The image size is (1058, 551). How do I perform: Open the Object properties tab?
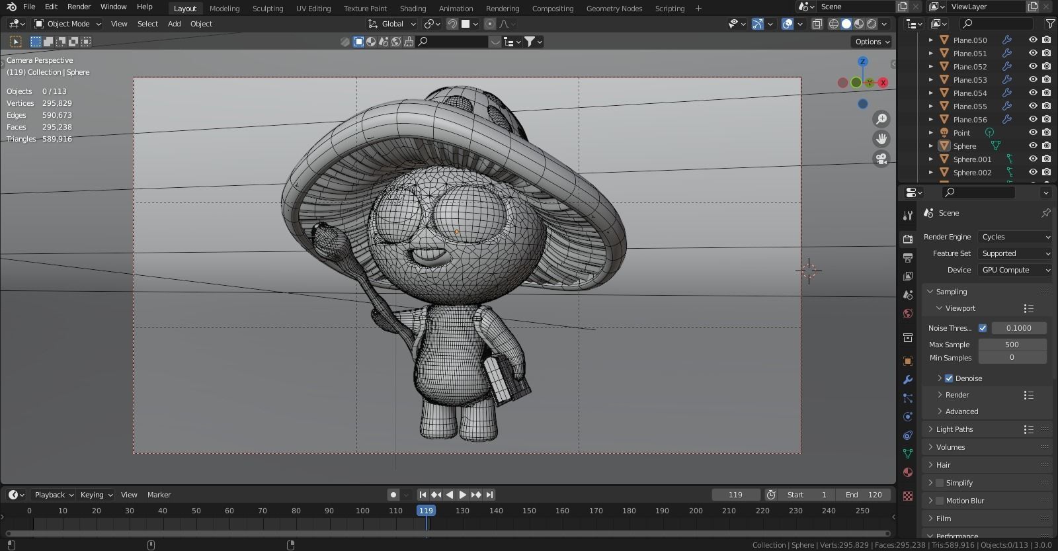tap(908, 361)
